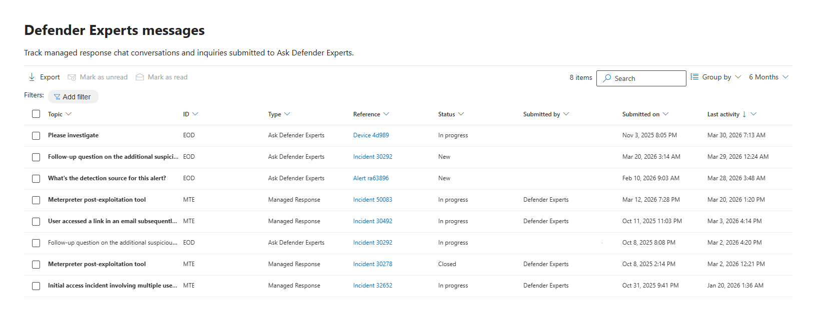Expand the Status column filter dropdown
Screen dimensions: 813x317
461,114
